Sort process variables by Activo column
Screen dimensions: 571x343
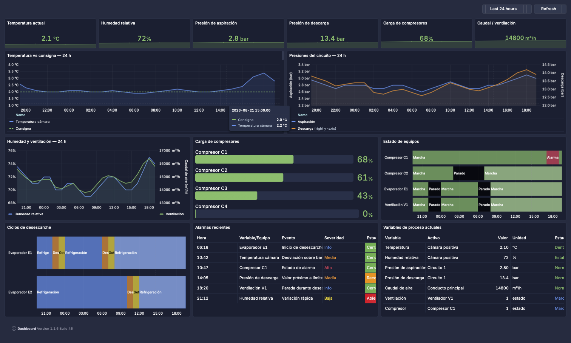(x=434, y=238)
